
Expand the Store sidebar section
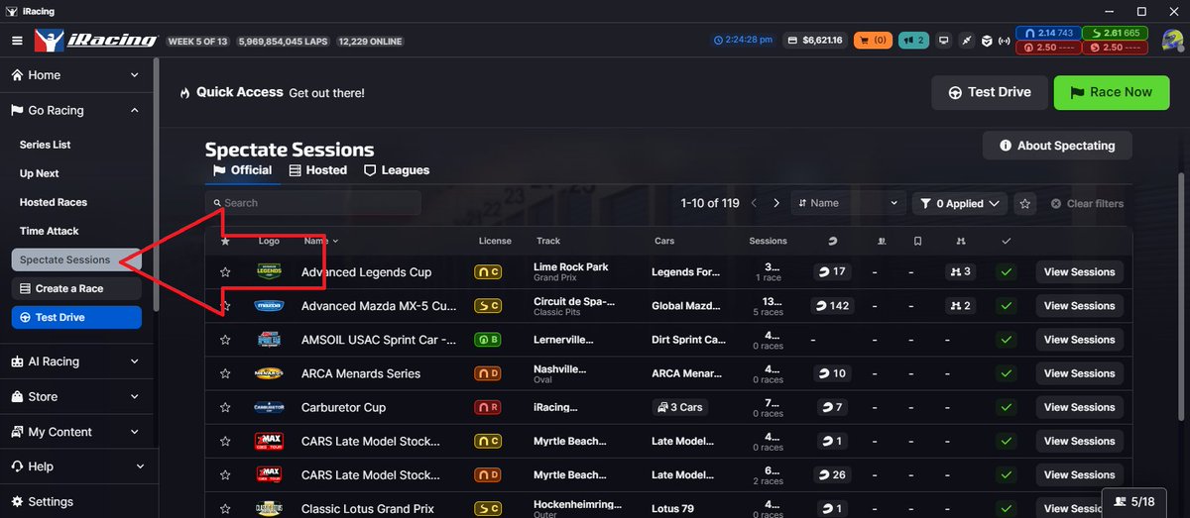click(x=75, y=396)
